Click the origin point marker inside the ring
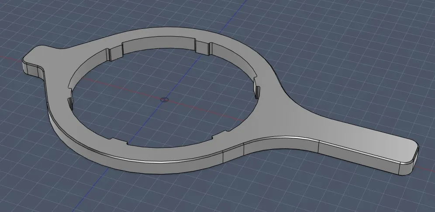 (x=164, y=99)
